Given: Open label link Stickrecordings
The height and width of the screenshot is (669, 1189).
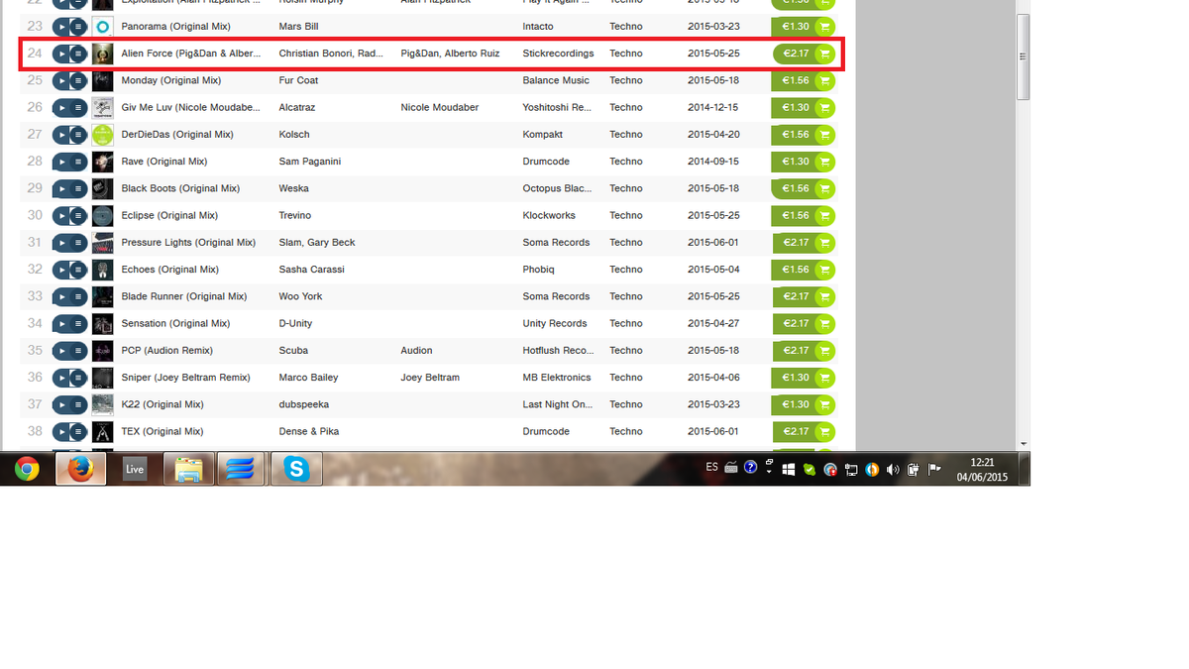Looking at the screenshot, I should (x=558, y=54).
